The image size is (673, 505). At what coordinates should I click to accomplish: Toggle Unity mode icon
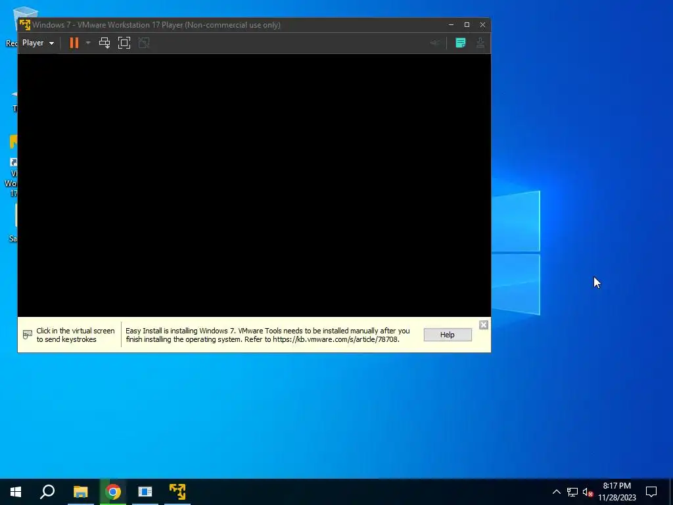144,43
